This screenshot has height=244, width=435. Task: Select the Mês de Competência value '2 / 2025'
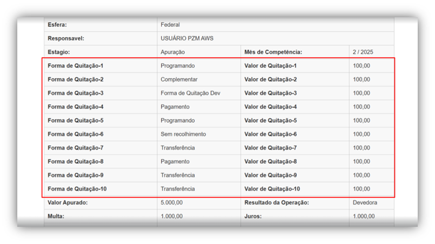pos(363,52)
